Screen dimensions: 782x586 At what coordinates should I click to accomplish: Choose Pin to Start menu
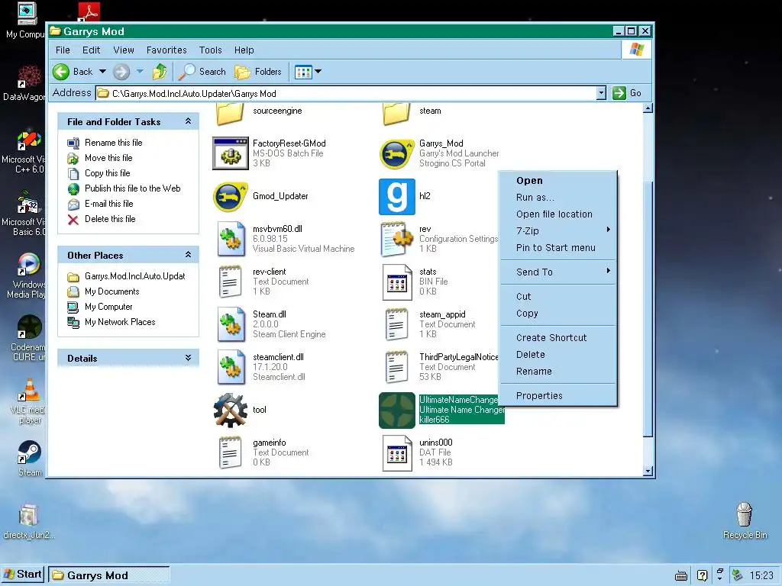558,248
